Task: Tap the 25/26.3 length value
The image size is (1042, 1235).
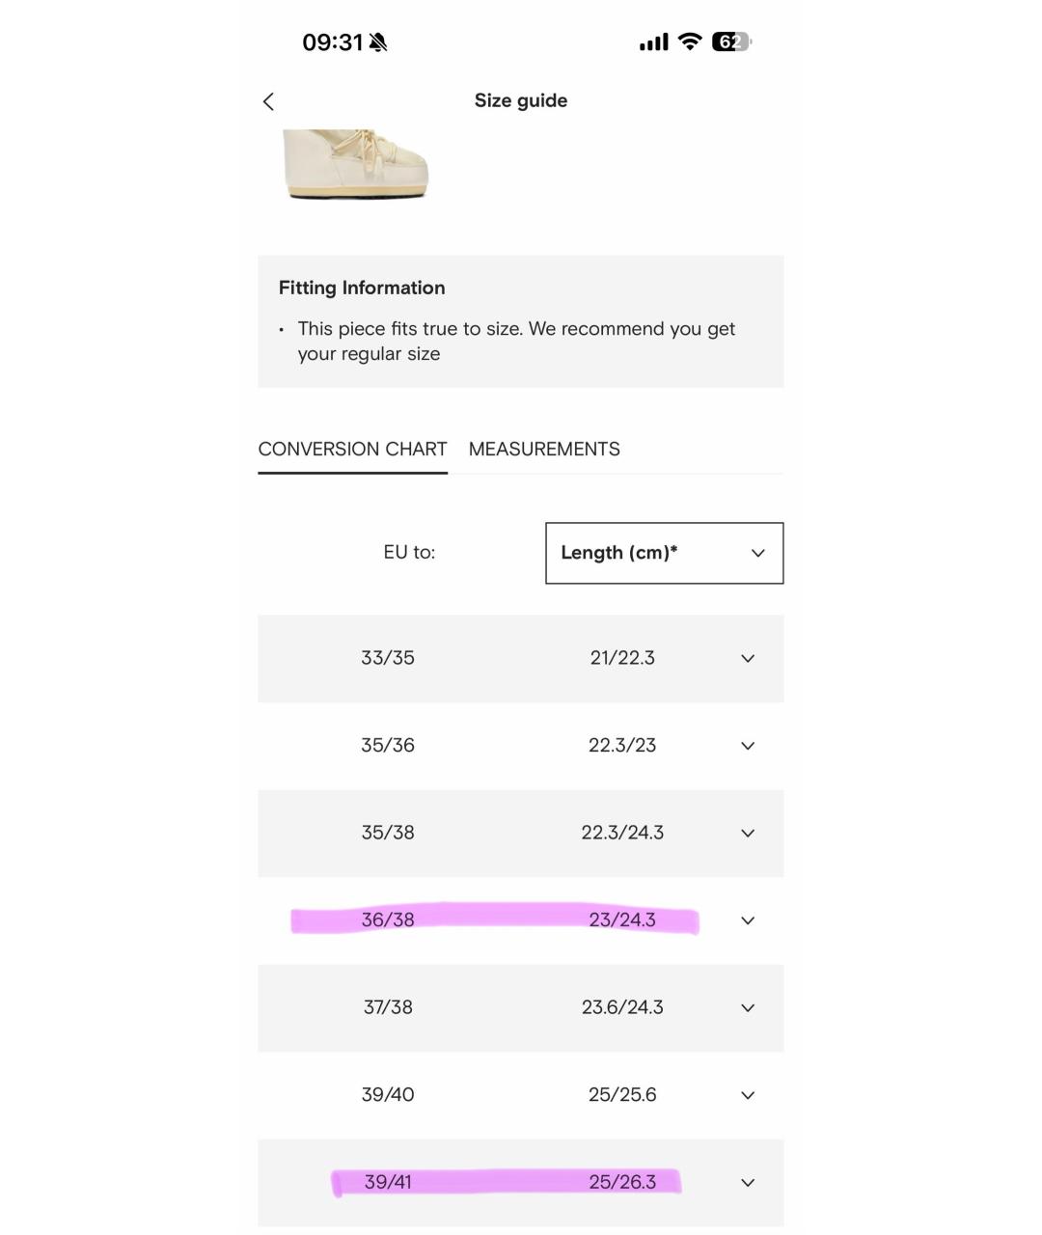Action: (622, 1182)
